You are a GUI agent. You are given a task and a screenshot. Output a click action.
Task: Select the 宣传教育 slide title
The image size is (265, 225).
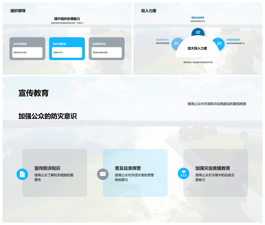[x=34, y=93]
